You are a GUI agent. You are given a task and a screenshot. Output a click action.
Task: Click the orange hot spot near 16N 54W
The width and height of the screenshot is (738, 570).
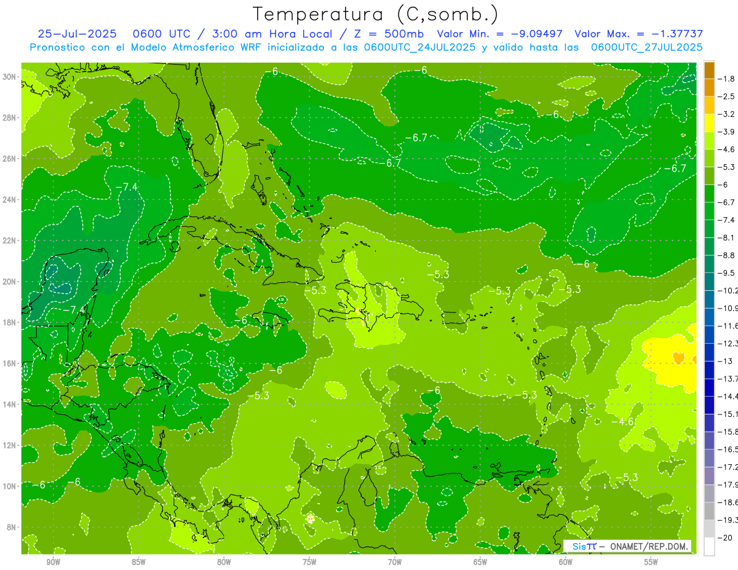click(679, 357)
